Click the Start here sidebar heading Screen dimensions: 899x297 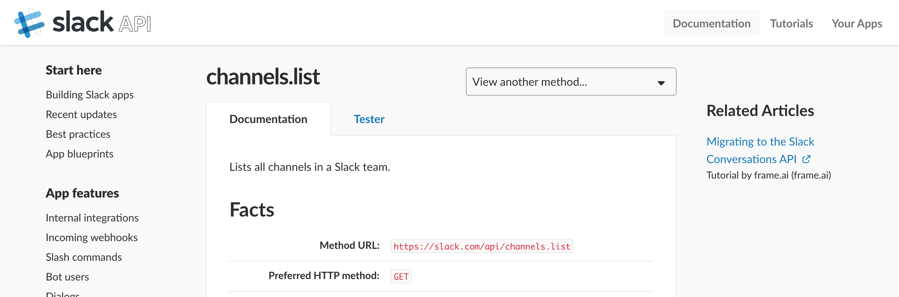74,70
